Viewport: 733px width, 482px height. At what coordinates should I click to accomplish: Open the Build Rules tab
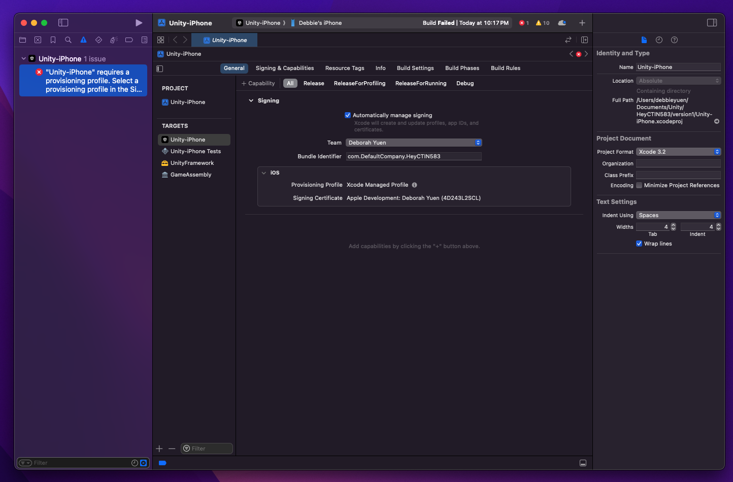pos(506,68)
